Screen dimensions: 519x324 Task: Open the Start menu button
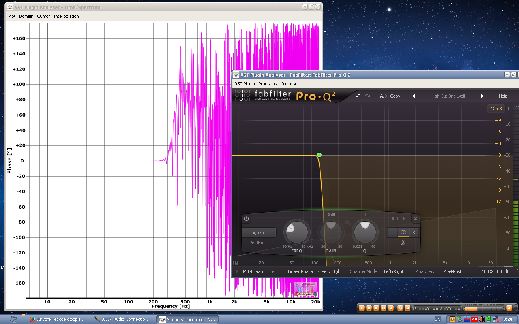coord(13,319)
